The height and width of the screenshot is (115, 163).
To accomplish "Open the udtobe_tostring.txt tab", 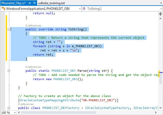I will tap(52, 3).
